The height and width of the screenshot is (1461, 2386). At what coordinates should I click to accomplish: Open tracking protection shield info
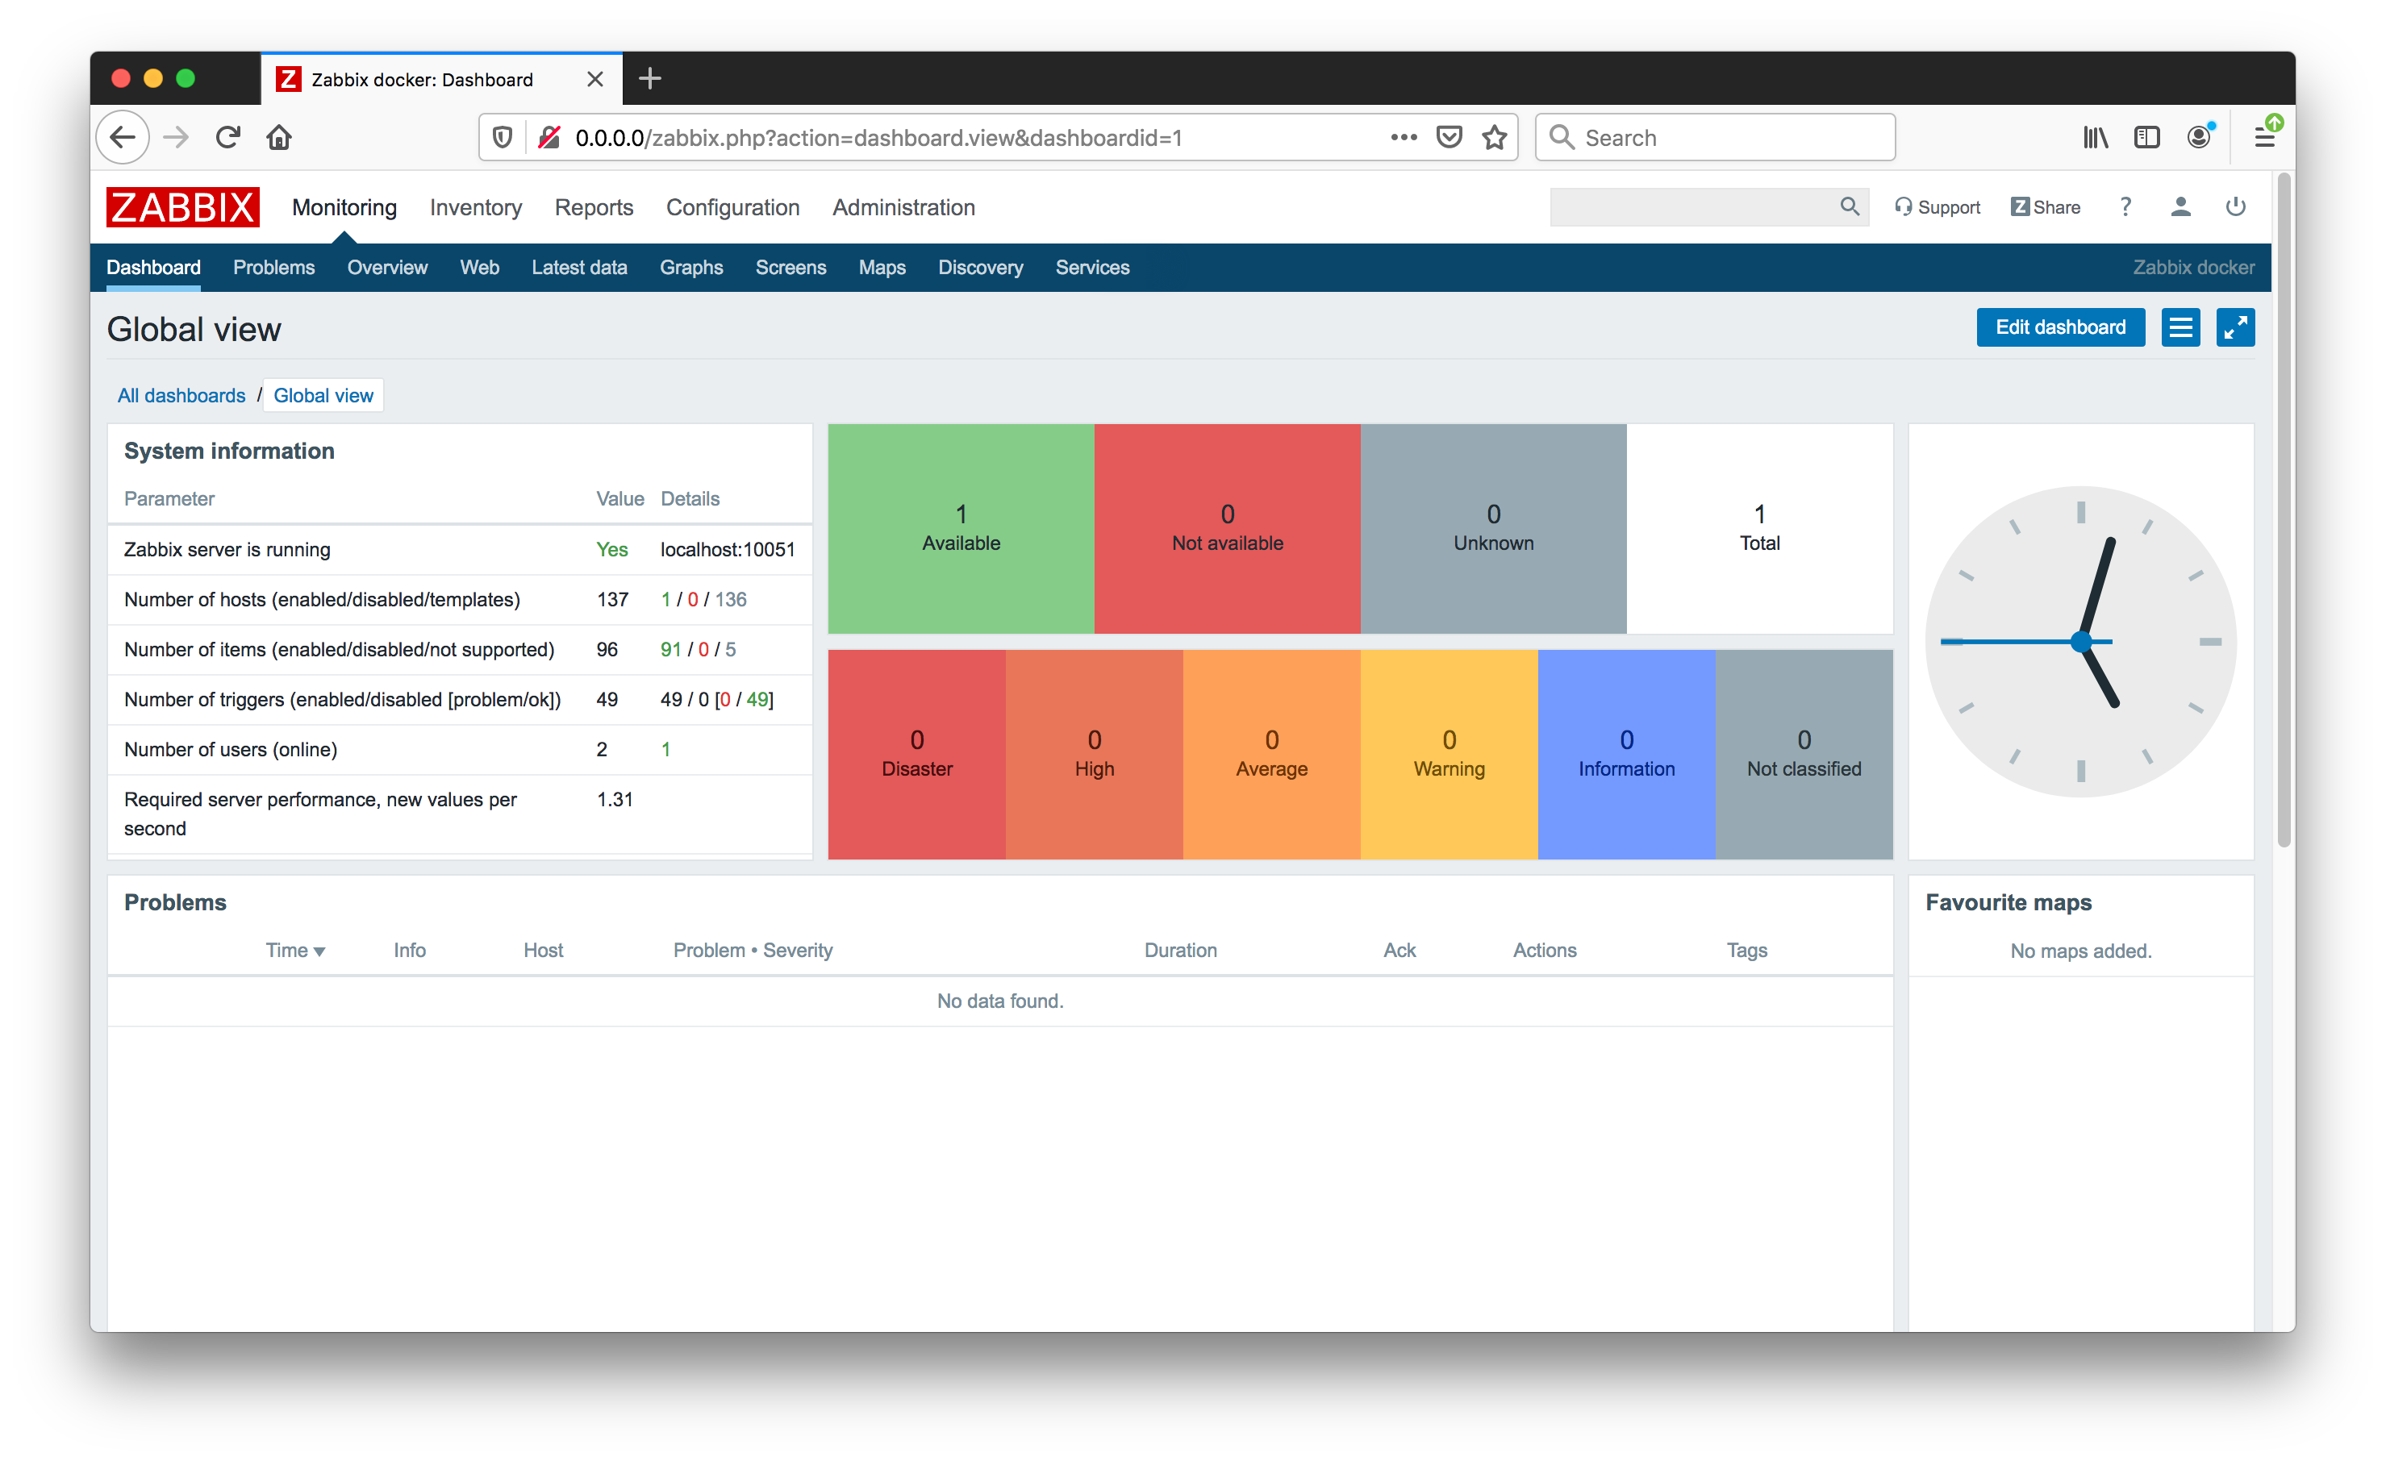pos(503,138)
